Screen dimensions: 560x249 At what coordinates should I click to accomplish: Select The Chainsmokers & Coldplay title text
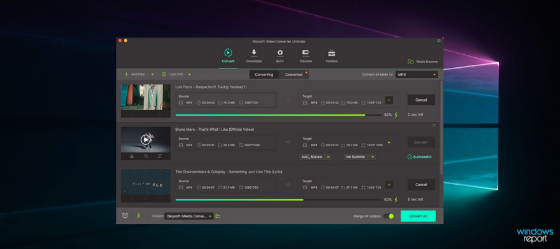click(228, 171)
